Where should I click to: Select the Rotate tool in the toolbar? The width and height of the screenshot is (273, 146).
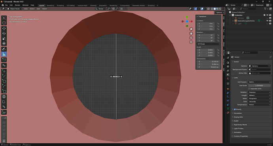point(4,34)
